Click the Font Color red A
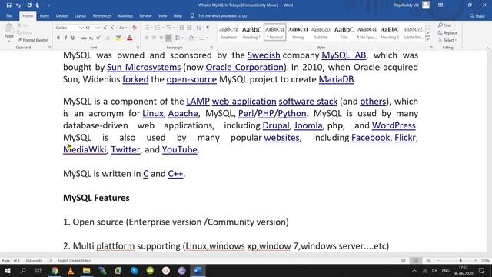 [130, 38]
